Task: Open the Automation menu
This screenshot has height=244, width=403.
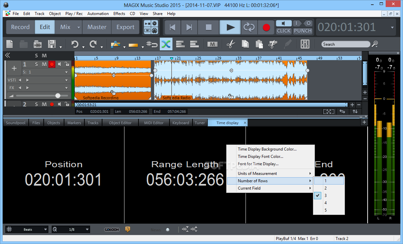Action: tap(98, 14)
